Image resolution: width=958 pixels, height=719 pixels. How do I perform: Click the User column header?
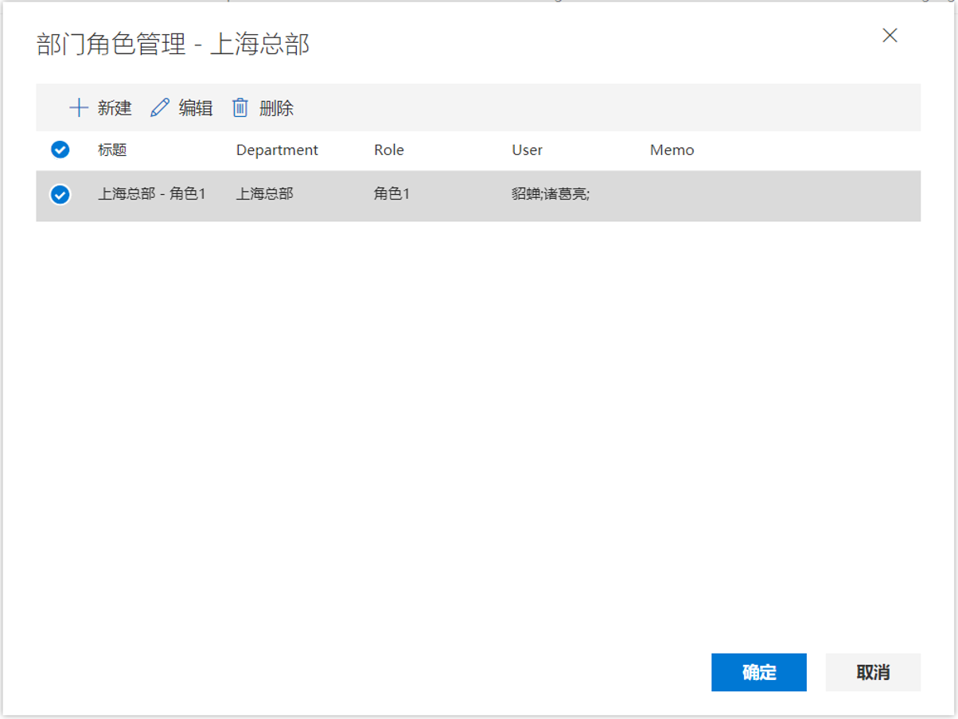click(527, 150)
